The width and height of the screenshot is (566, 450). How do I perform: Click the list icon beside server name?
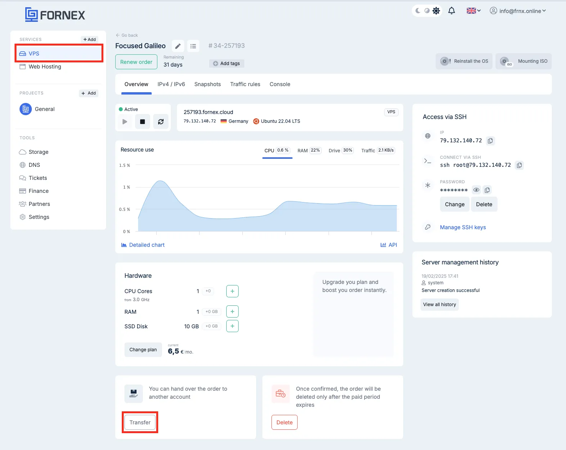(193, 46)
